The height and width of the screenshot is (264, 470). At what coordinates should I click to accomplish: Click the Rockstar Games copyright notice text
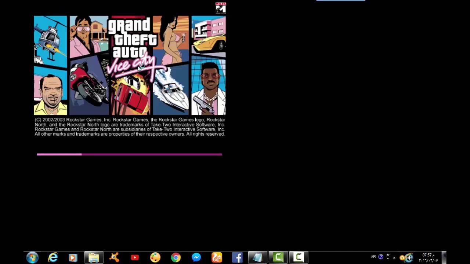pyautogui.click(x=130, y=127)
